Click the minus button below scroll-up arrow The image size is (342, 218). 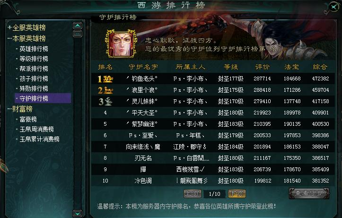78,34
